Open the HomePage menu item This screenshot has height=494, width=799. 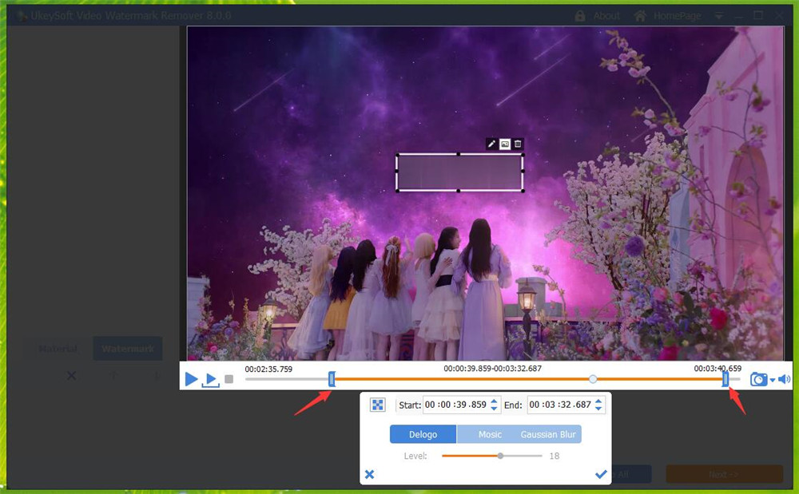[678, 15]
